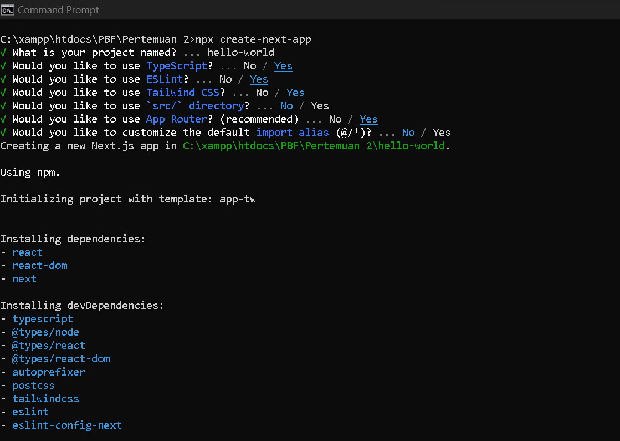Click plain 'No' on the App Router line
This screenshot has width=620, height=441.
click(335, 119)
